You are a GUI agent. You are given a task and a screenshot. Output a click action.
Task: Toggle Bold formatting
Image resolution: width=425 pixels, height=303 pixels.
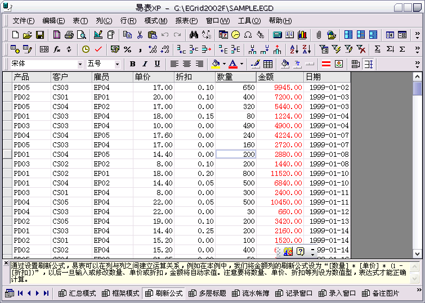click(x=132, y=64)
